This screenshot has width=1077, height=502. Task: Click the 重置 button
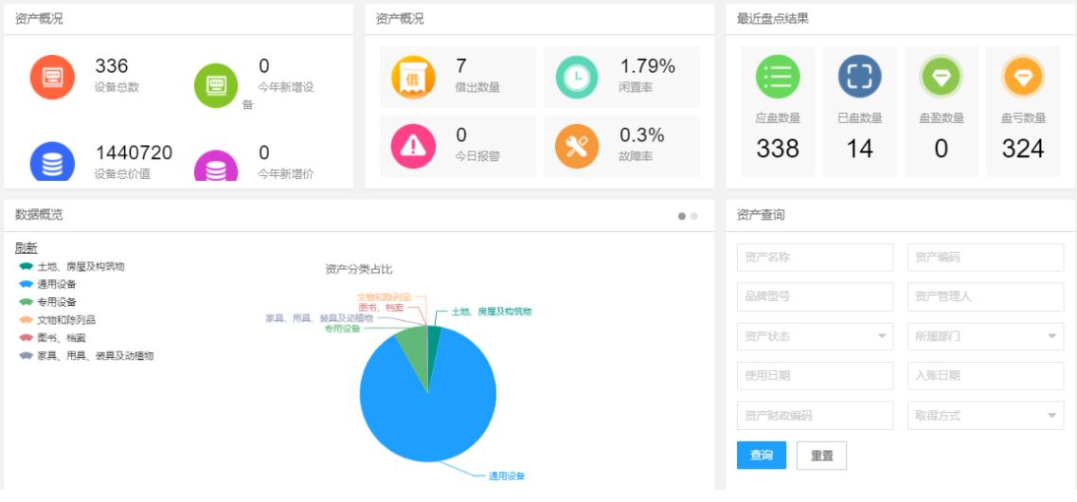821,456
